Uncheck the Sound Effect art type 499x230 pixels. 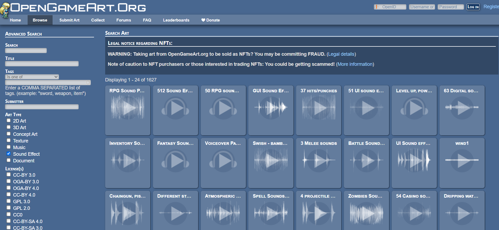coord(9,154)
